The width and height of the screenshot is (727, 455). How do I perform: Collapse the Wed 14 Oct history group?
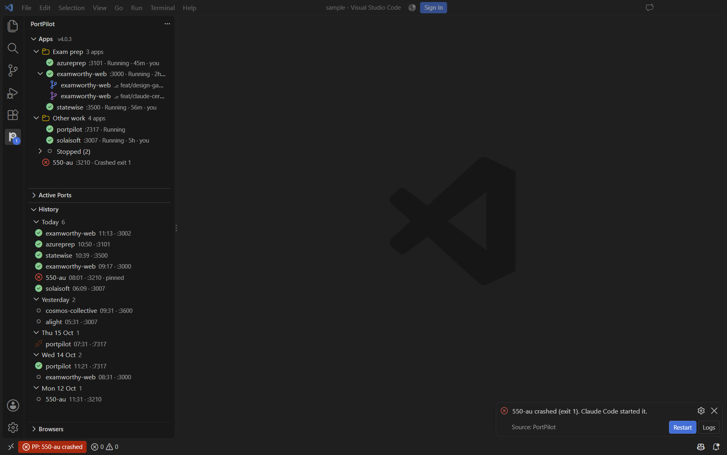(36, 355)
